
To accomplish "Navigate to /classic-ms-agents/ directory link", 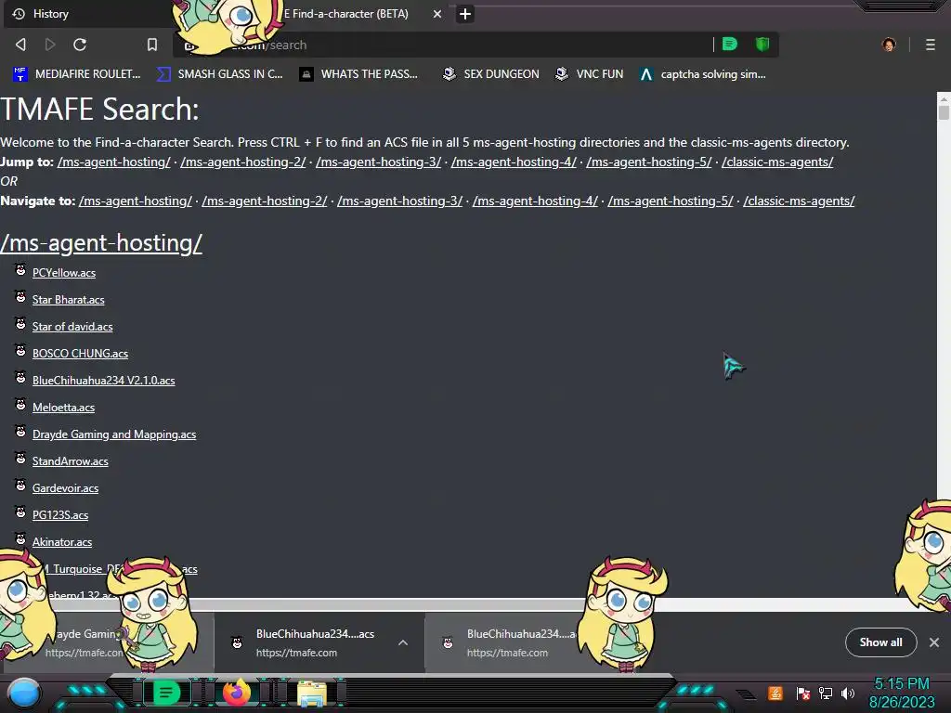I will (799, 201).
